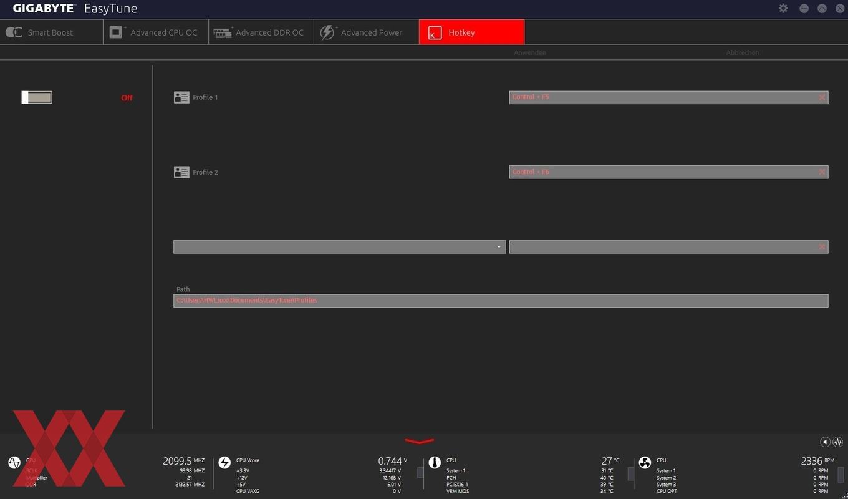Click the CPU frequency waveform icon
Screen dimensions: 848x499
point(14,462)
